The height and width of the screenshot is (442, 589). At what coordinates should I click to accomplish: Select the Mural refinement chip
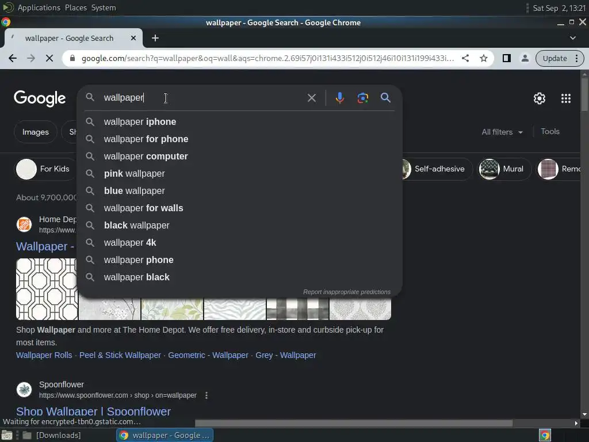pyautogui.click(x=504, y=169)
